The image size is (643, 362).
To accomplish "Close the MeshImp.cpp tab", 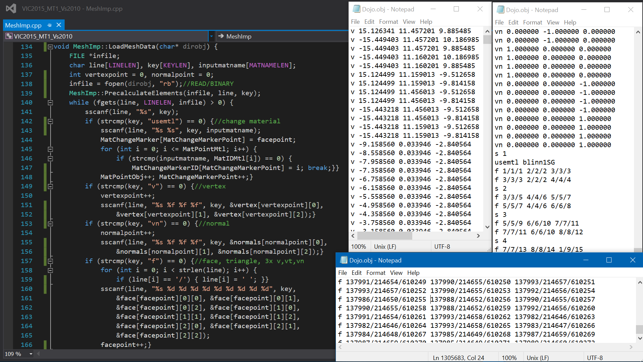I will pos(59,25).
